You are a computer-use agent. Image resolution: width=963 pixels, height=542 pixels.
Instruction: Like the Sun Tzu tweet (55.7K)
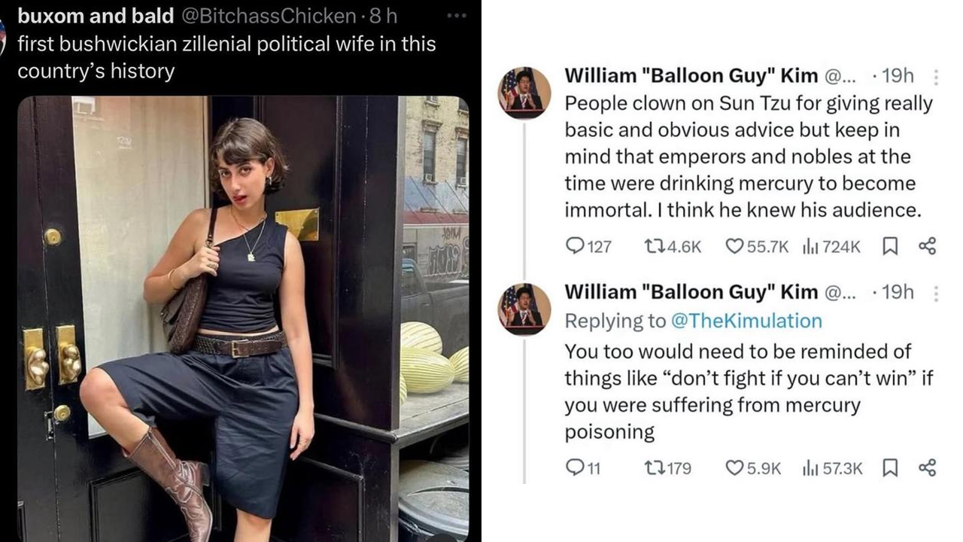pyautogui.click(x=734, y=246)
